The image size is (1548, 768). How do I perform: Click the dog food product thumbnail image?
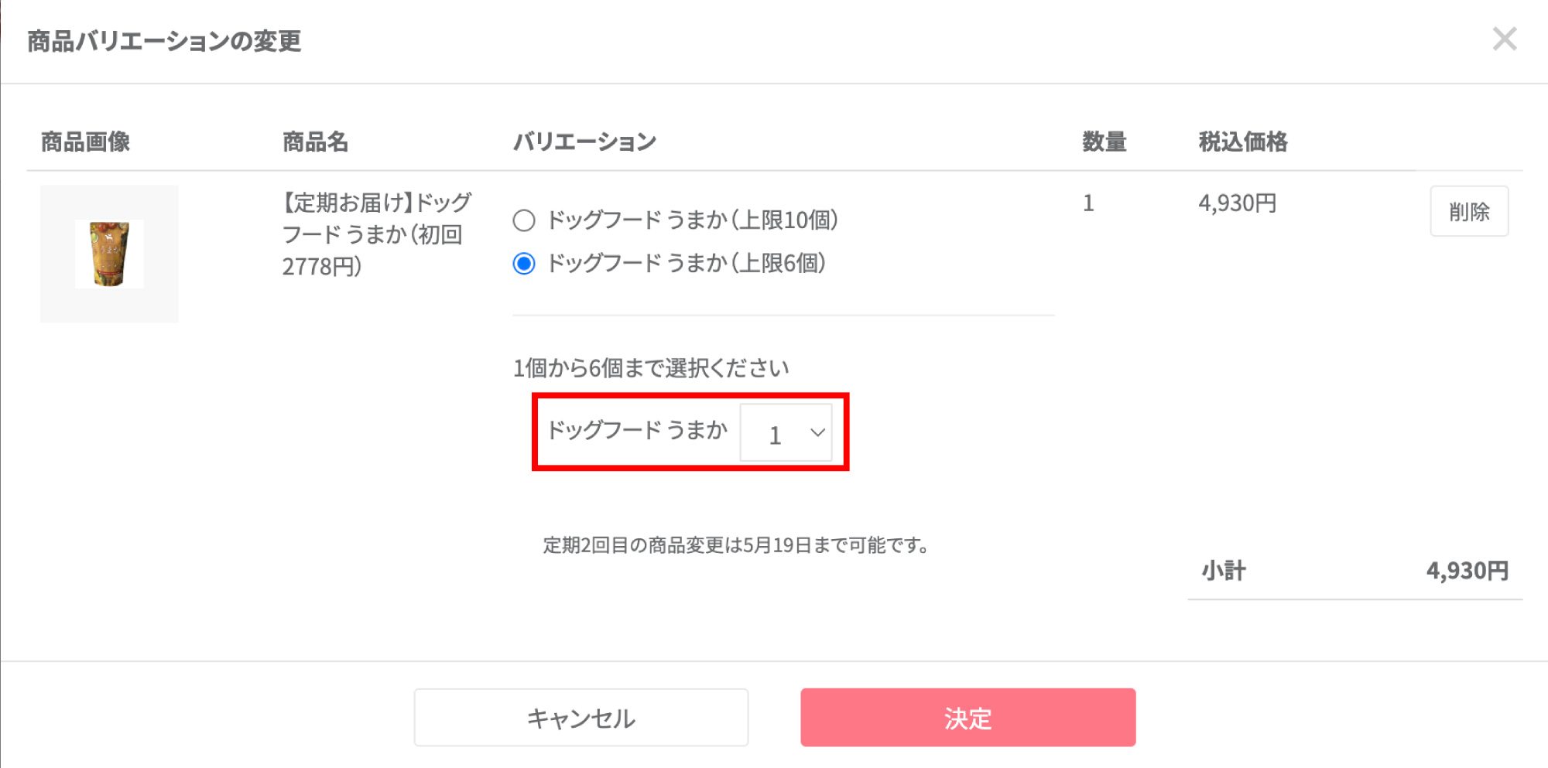coord(109,254)
